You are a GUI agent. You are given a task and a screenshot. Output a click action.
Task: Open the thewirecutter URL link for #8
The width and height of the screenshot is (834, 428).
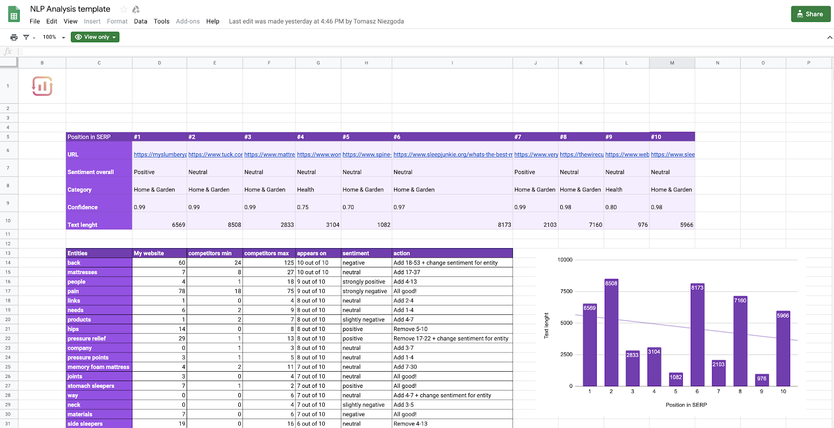[581, 154]
